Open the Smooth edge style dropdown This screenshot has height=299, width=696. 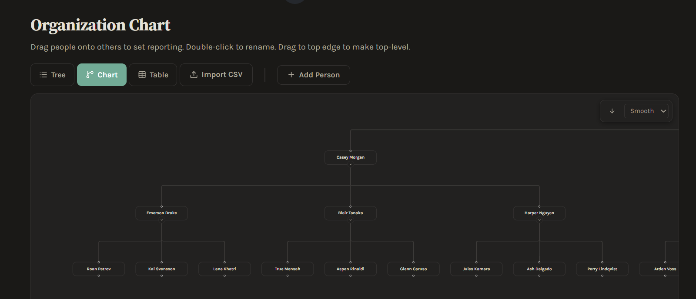click(x=646, y=111)
